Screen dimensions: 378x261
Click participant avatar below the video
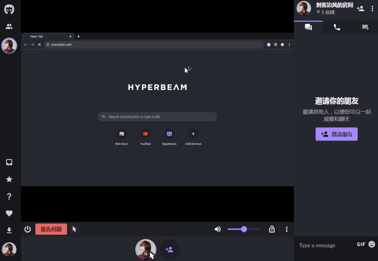pos(145,249)
